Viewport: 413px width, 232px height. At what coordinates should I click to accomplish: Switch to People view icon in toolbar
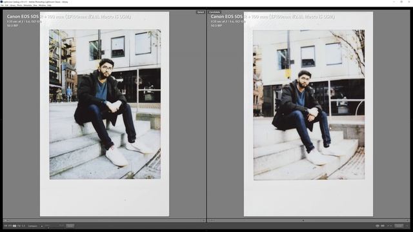click(23, 226)
